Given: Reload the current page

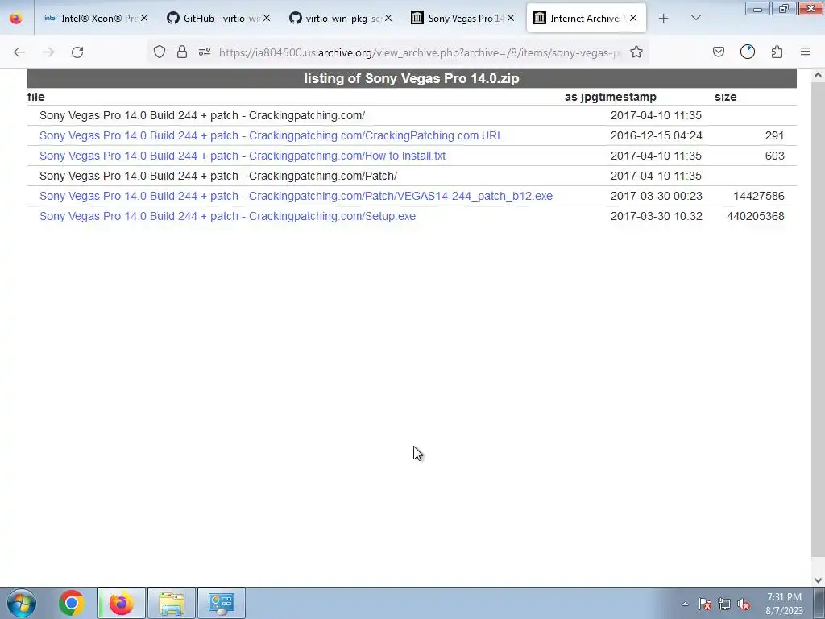Looking at the screenshot, I should [x=77, y=52].
